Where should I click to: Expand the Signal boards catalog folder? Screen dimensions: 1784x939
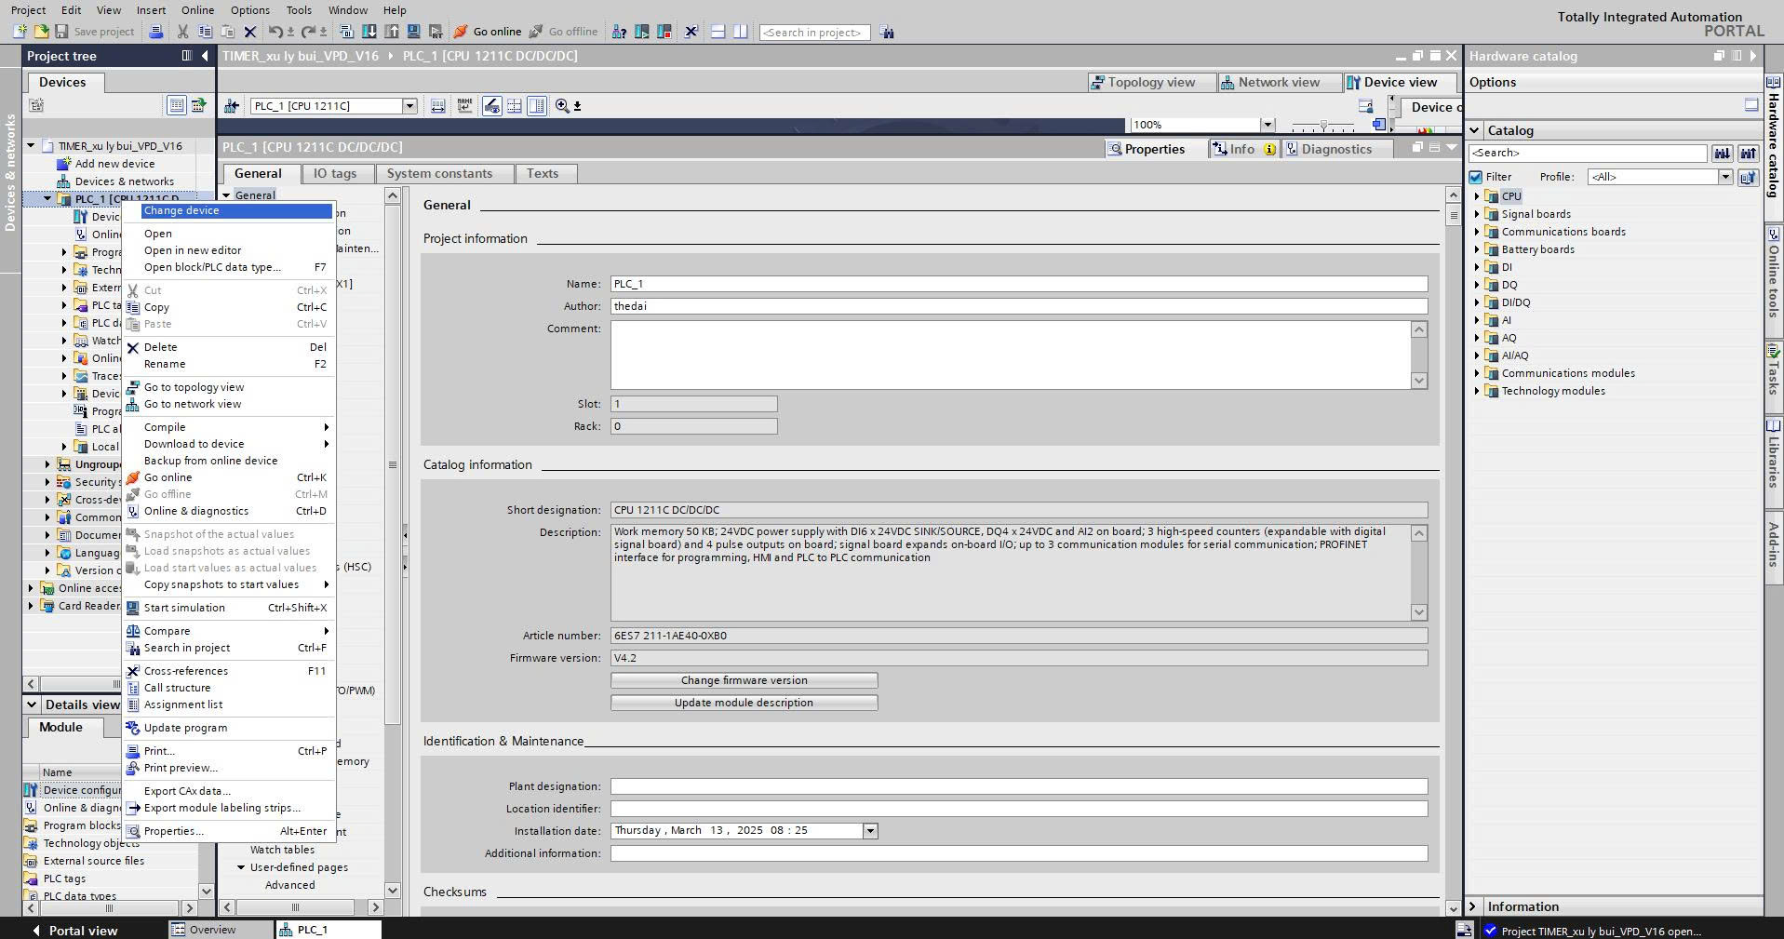coord(1477,214)
